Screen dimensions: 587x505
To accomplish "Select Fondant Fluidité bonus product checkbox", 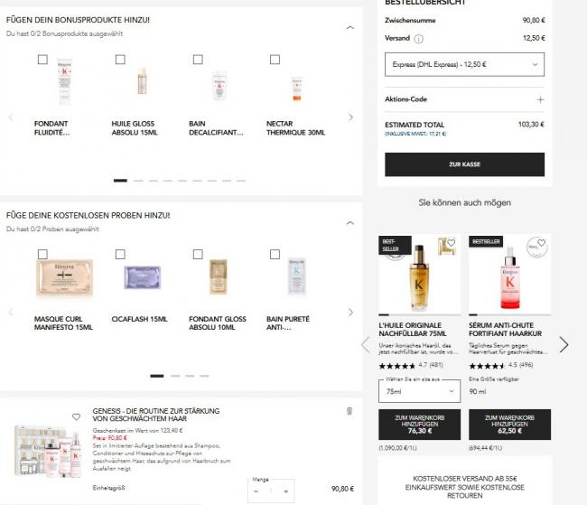I will pos(42,60).
